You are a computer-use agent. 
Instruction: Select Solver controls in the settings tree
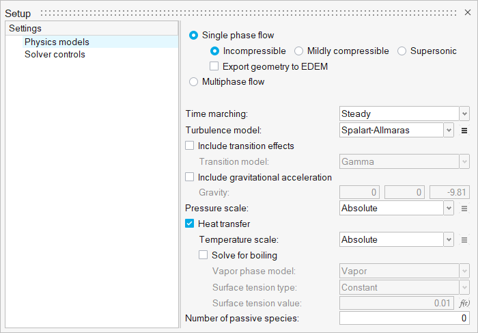pos(55,54)
